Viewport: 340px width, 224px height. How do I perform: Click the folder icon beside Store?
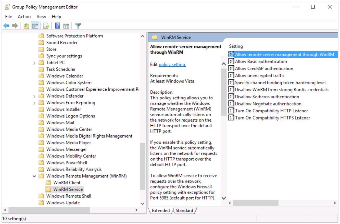point(41,49)
